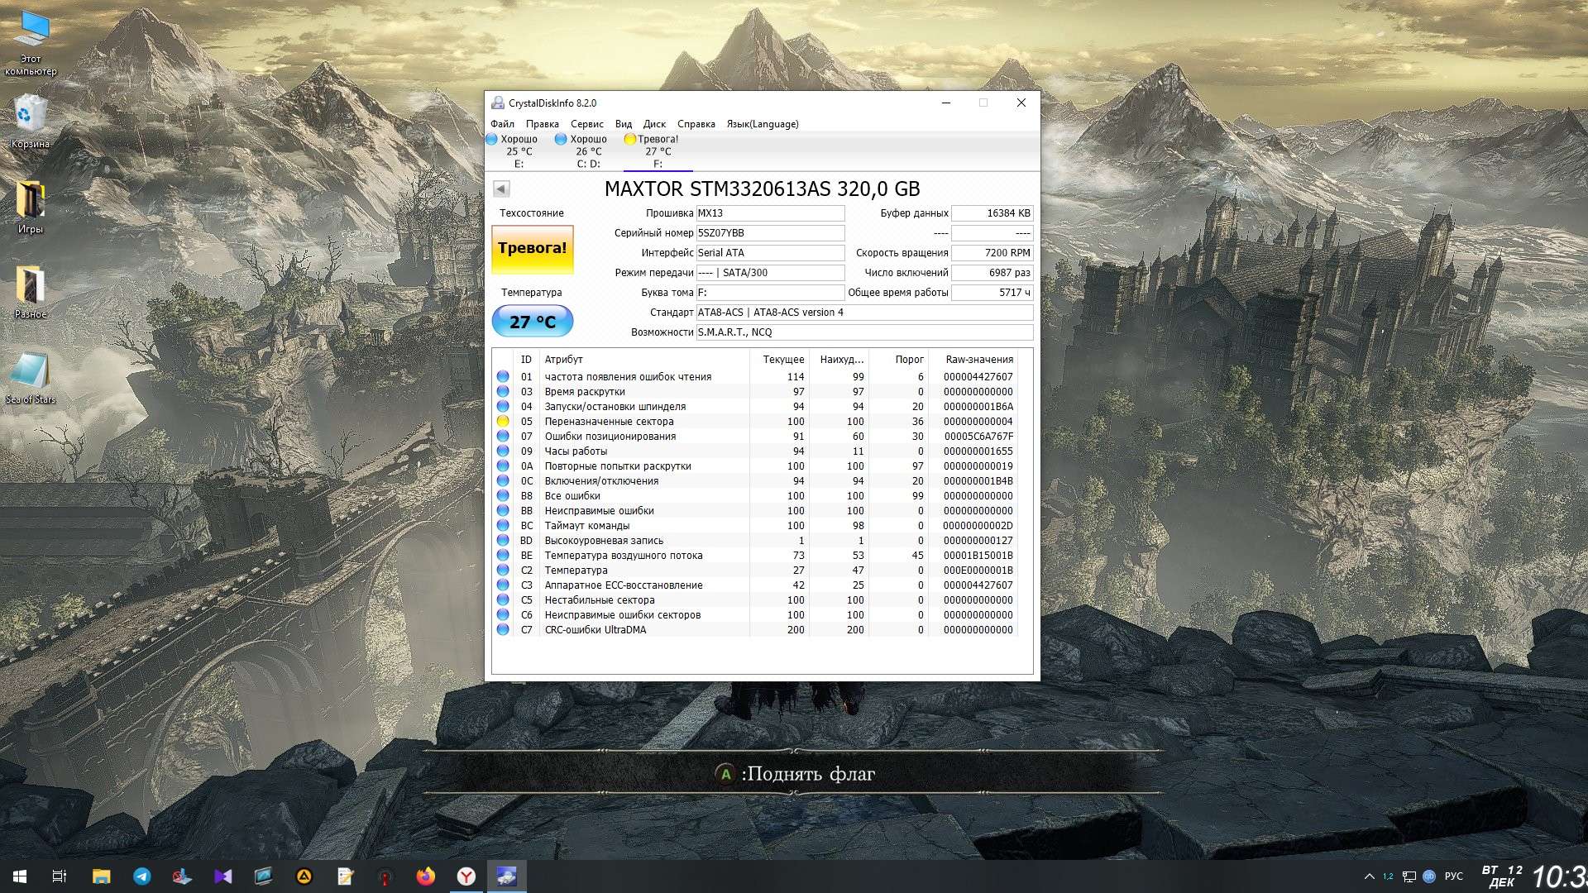Open the Файл menu

pyautogui.click(x=502, y=124)
